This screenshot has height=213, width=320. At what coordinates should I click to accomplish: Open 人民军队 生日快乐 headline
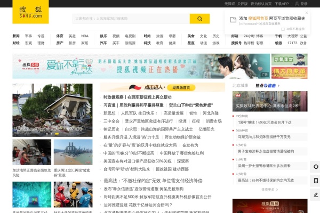point(139,113)
